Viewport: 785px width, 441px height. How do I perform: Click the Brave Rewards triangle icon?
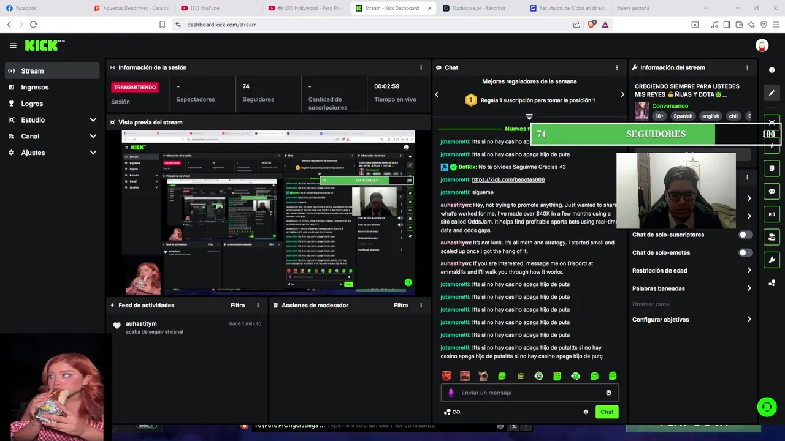tap(605, 24)
